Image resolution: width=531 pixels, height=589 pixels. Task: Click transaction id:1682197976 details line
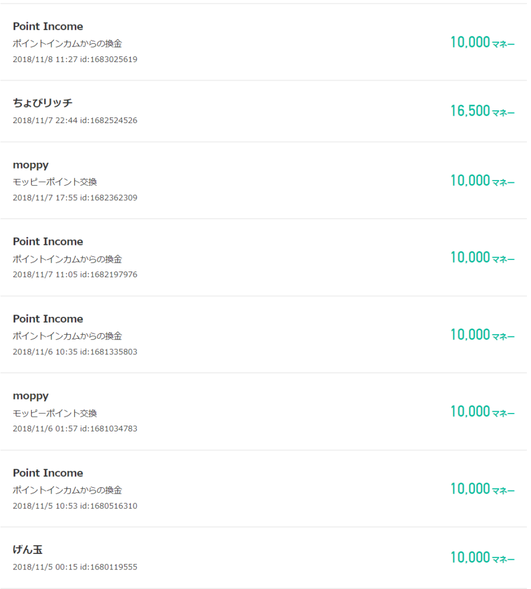tap(75, 274)
